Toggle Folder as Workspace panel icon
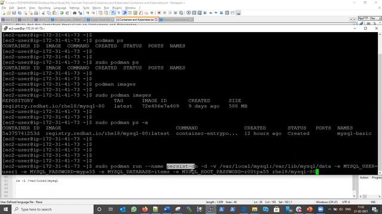This screenshot has width=382, height=214. click(146, 13)
